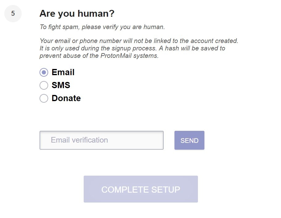Viewport: 281px width, 218px height.
Task: Choose the Donate radio button
Action: tap(44, 98)
